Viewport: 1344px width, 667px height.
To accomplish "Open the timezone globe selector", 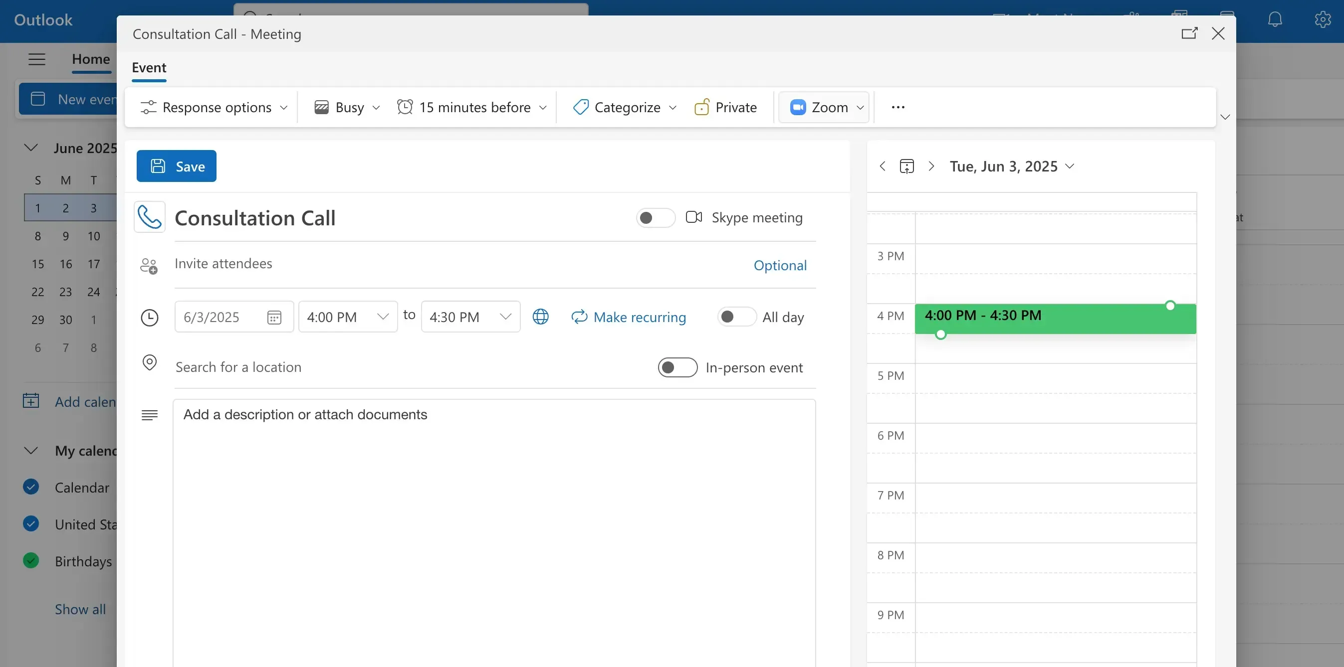I will click(x=540, y=317).
